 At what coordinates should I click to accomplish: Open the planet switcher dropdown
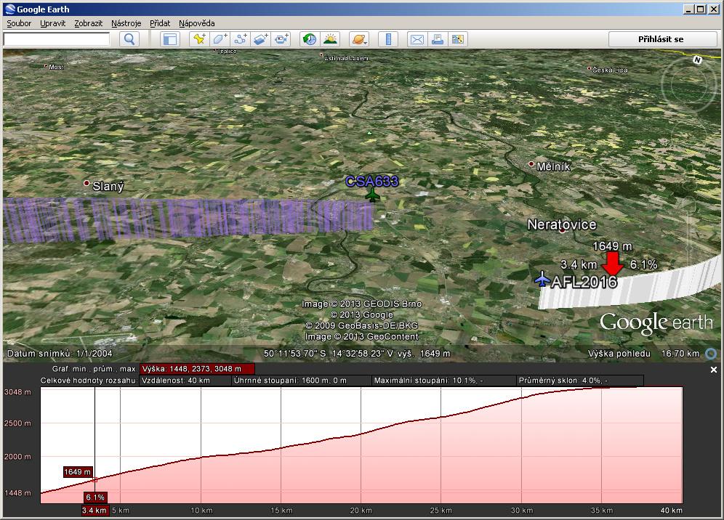coord(359,39)
